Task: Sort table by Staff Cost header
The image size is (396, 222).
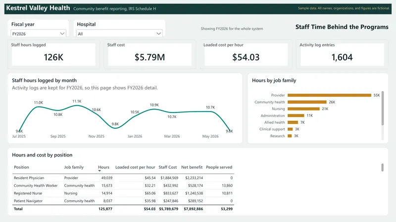Action: (x=167, y=167)
